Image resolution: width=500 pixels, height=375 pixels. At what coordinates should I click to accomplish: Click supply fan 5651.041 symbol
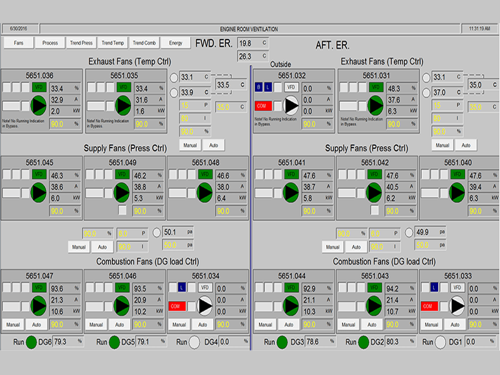click(x=291, y=192)
